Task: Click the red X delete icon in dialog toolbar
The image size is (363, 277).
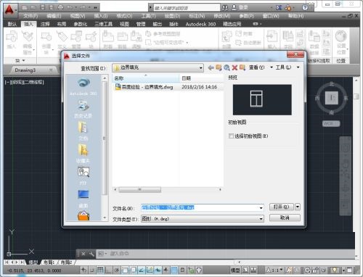Action: pyautogui.click(x=234, y=67)
